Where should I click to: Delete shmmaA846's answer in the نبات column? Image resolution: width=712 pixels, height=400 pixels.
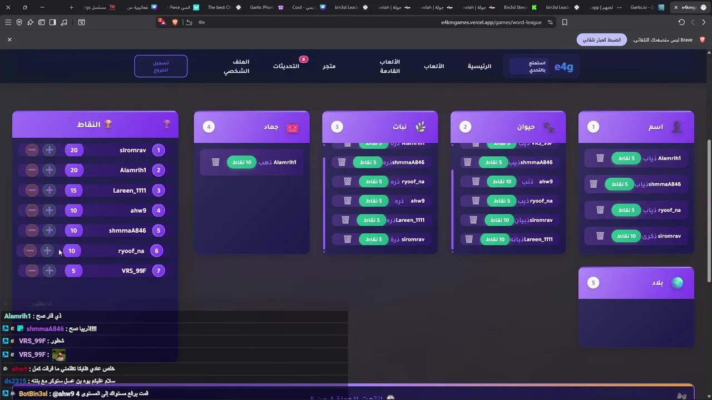point(342,162)
